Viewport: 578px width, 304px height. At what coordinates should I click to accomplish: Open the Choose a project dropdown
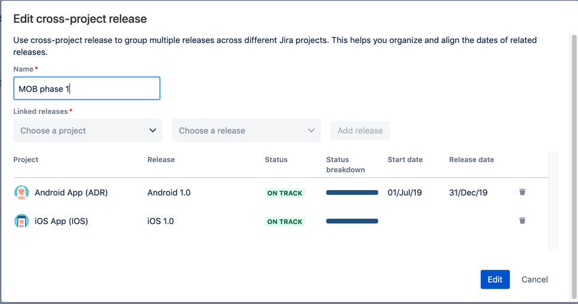[88, 131]
